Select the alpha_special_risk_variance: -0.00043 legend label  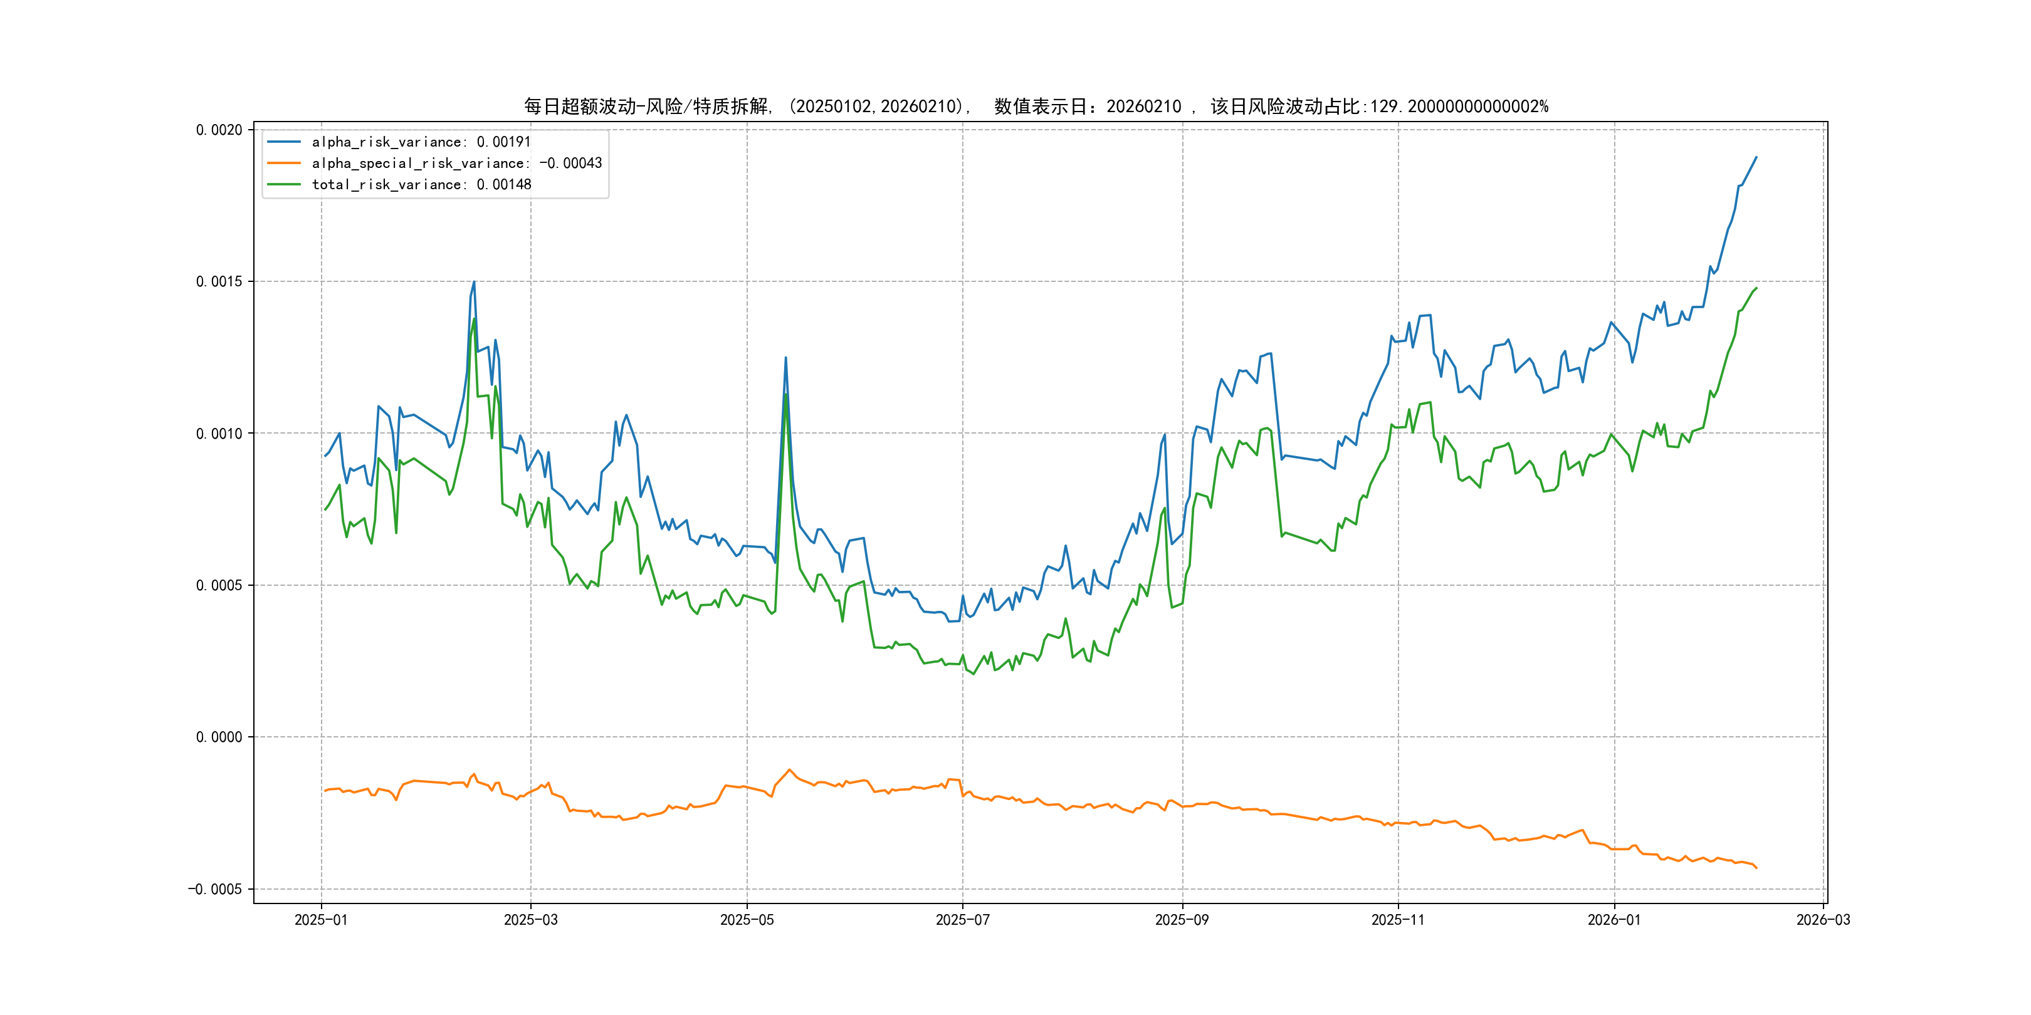[x=456, y=163]
